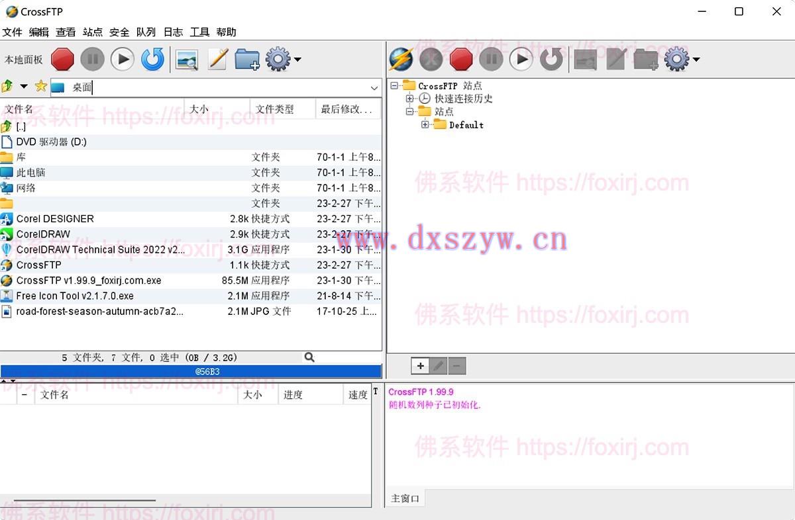Open the 帮助 menu
Viewport: 795px width, 520px height.
tap(226, 32)
